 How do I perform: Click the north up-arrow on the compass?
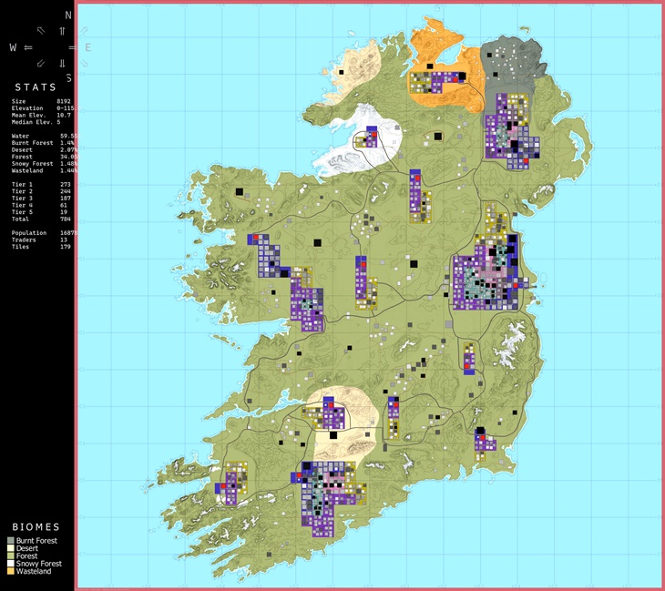click(62, 31)
